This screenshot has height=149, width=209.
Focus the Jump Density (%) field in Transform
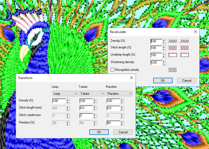pyautogui.click(x=59, y=101)
